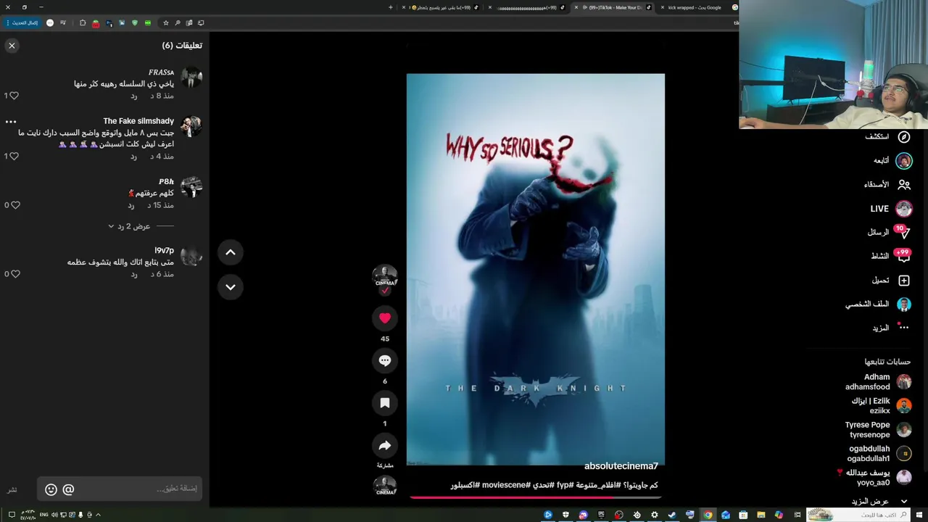Viewport: 928px width, 522px height.
Task: Seek on the red video progress bar
Action: 535,497
